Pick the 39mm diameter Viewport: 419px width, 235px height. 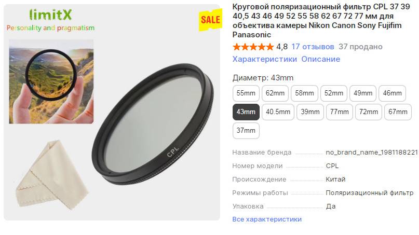(x=310, y=112)
